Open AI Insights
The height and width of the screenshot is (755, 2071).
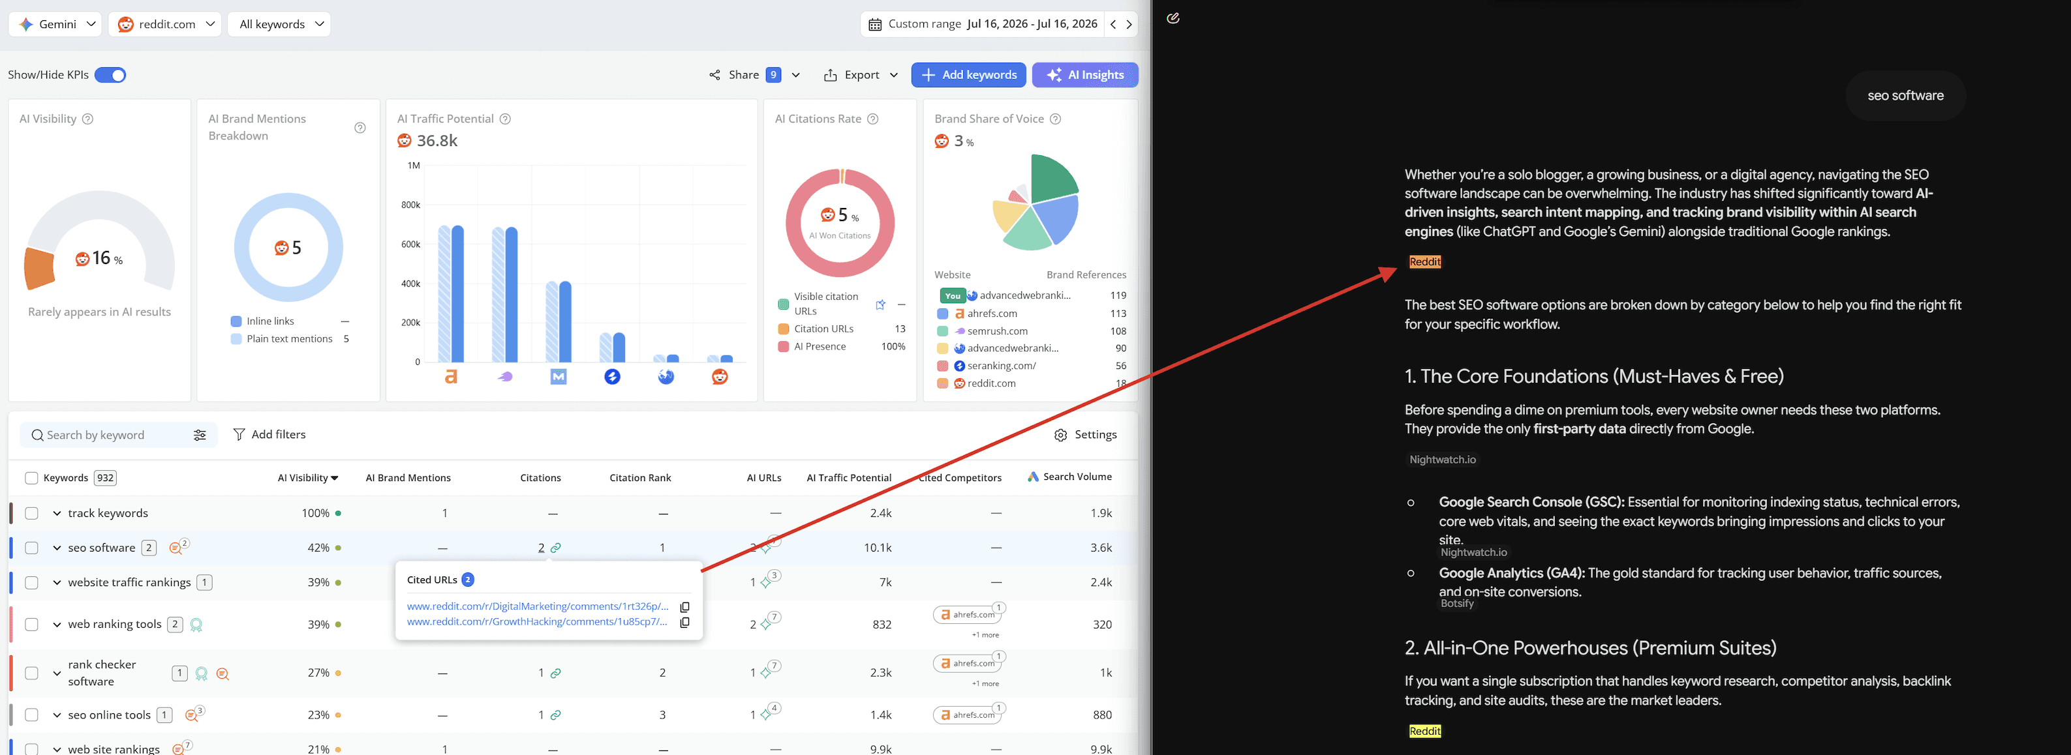[x=1085, y=75]
